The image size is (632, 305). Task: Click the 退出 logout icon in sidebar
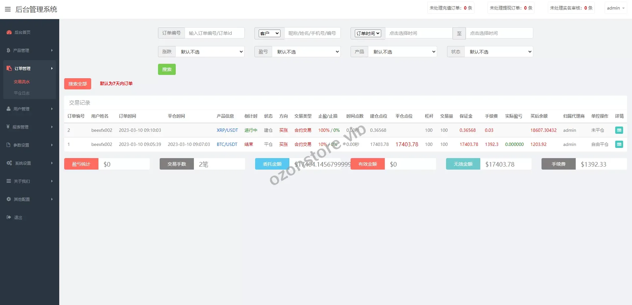pos(9,217)
